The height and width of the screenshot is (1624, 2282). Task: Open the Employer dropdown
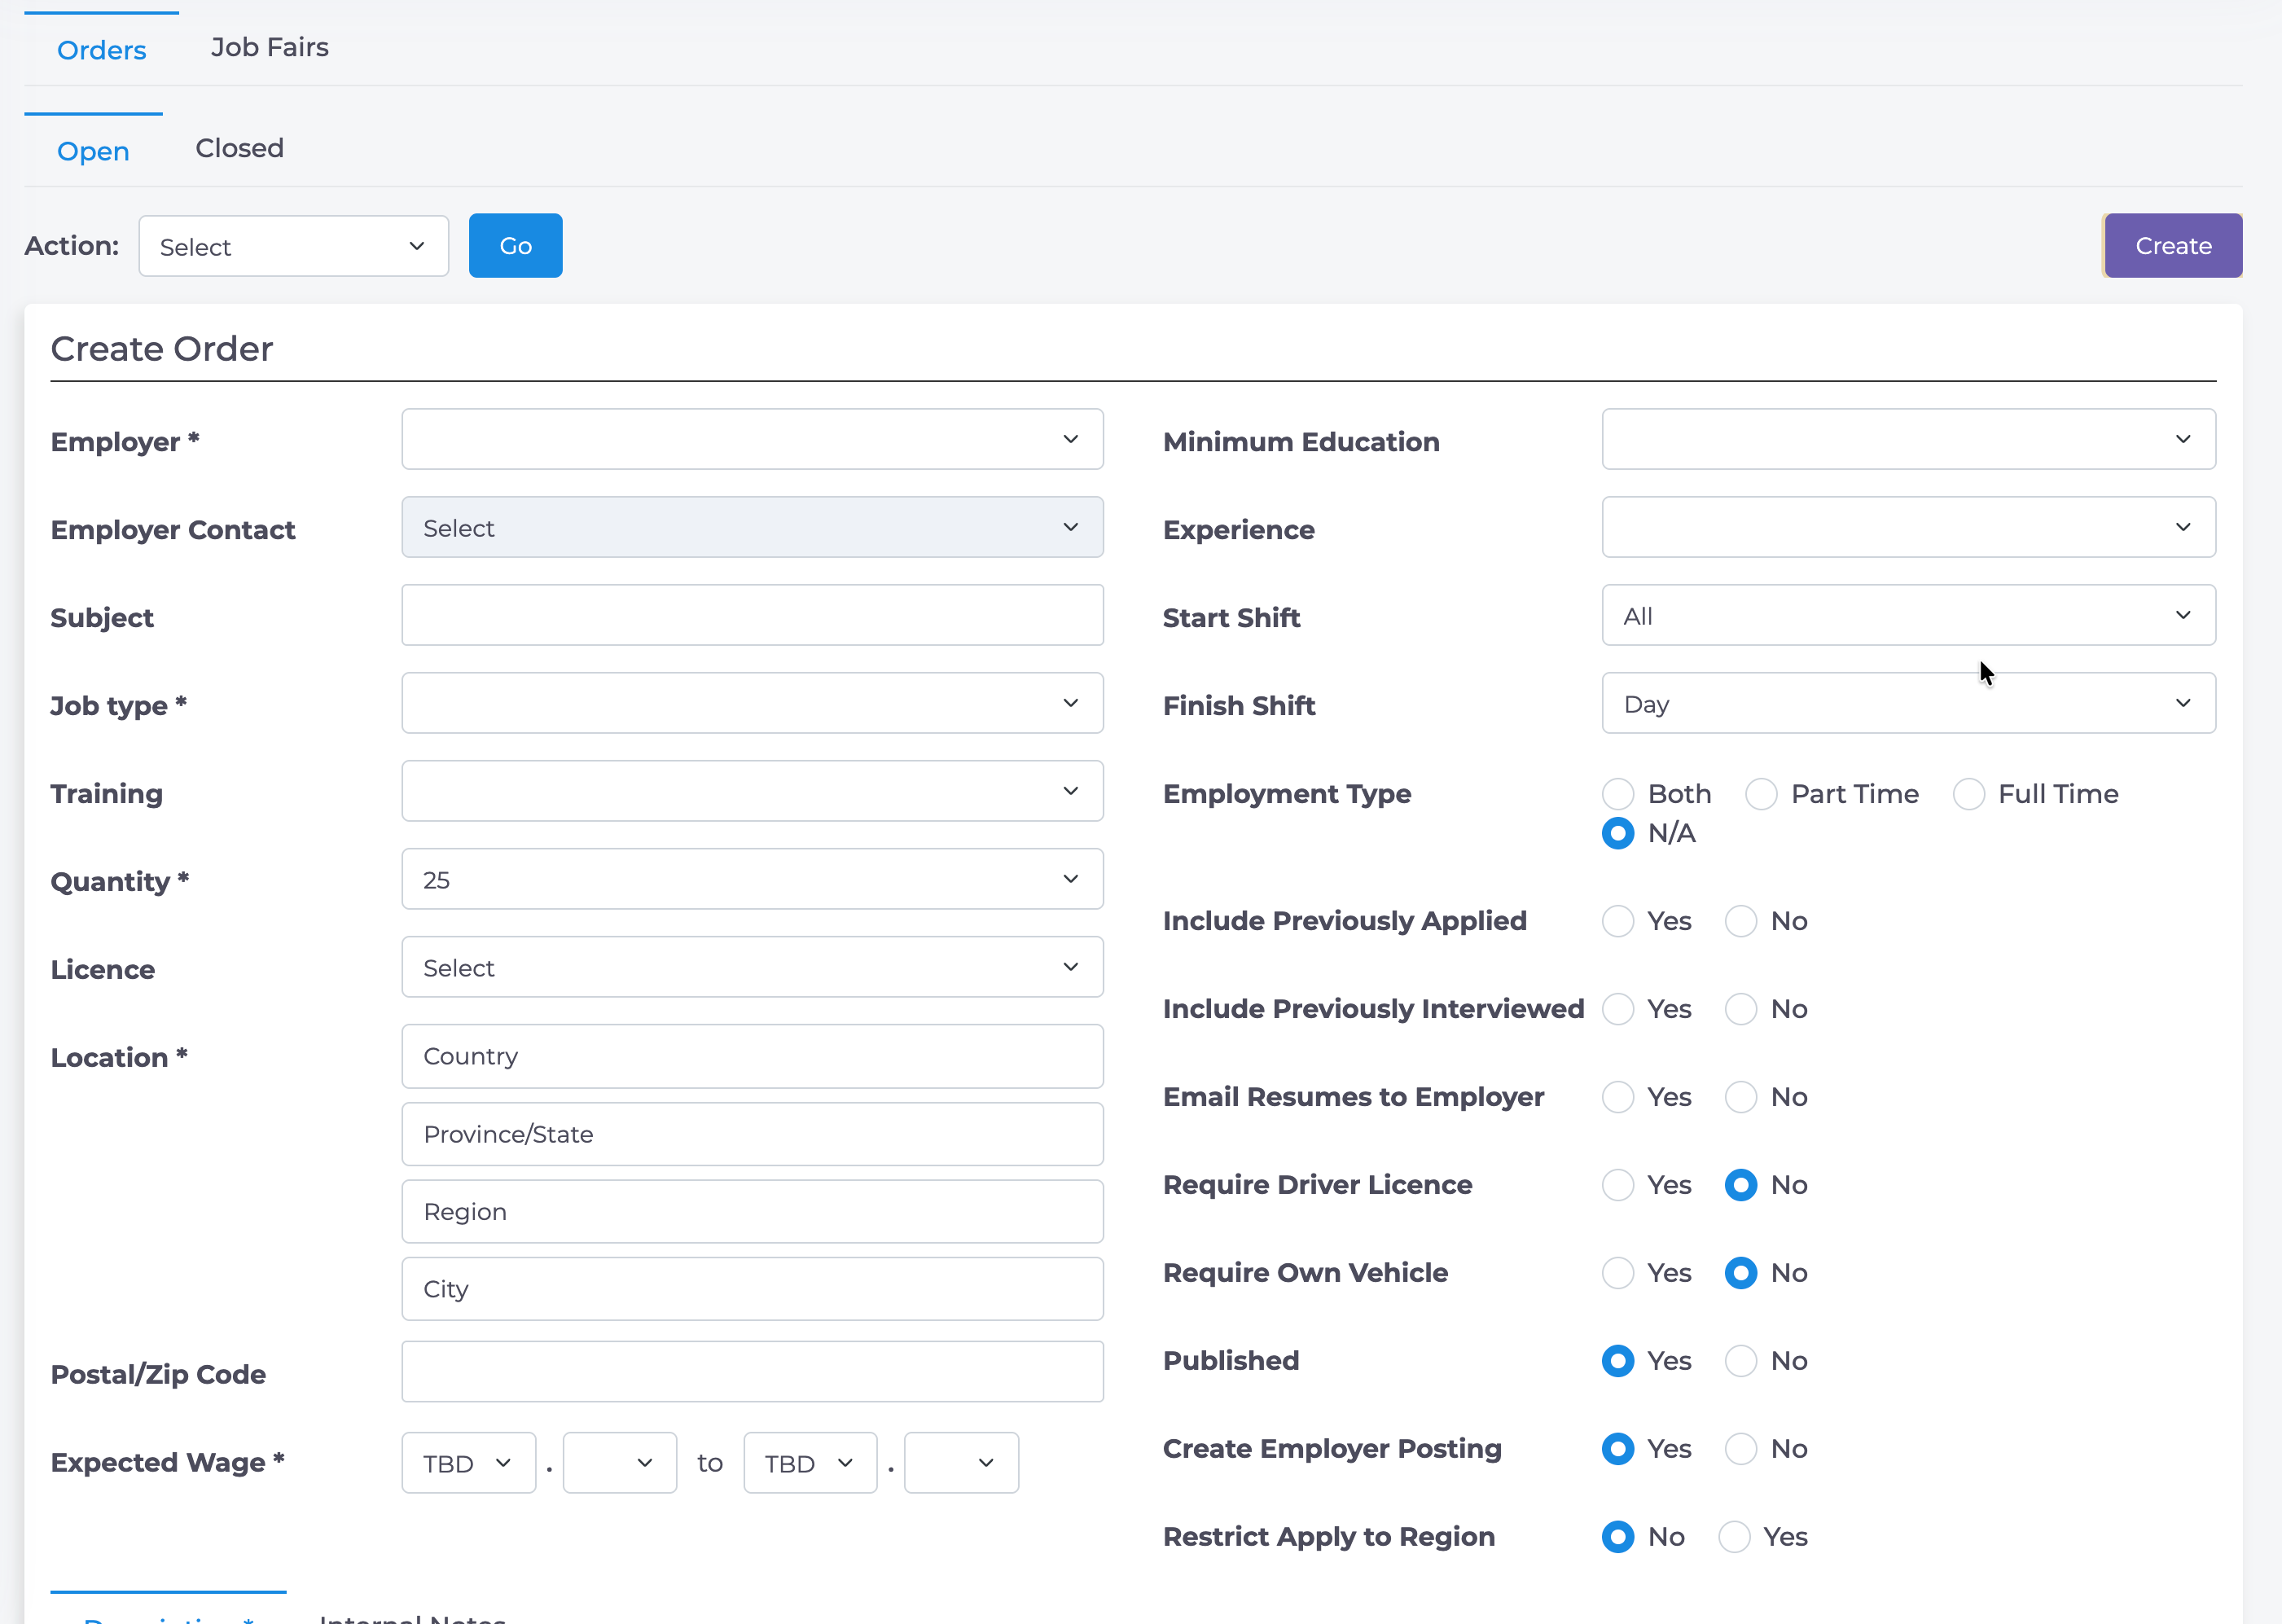coord(752,439)
